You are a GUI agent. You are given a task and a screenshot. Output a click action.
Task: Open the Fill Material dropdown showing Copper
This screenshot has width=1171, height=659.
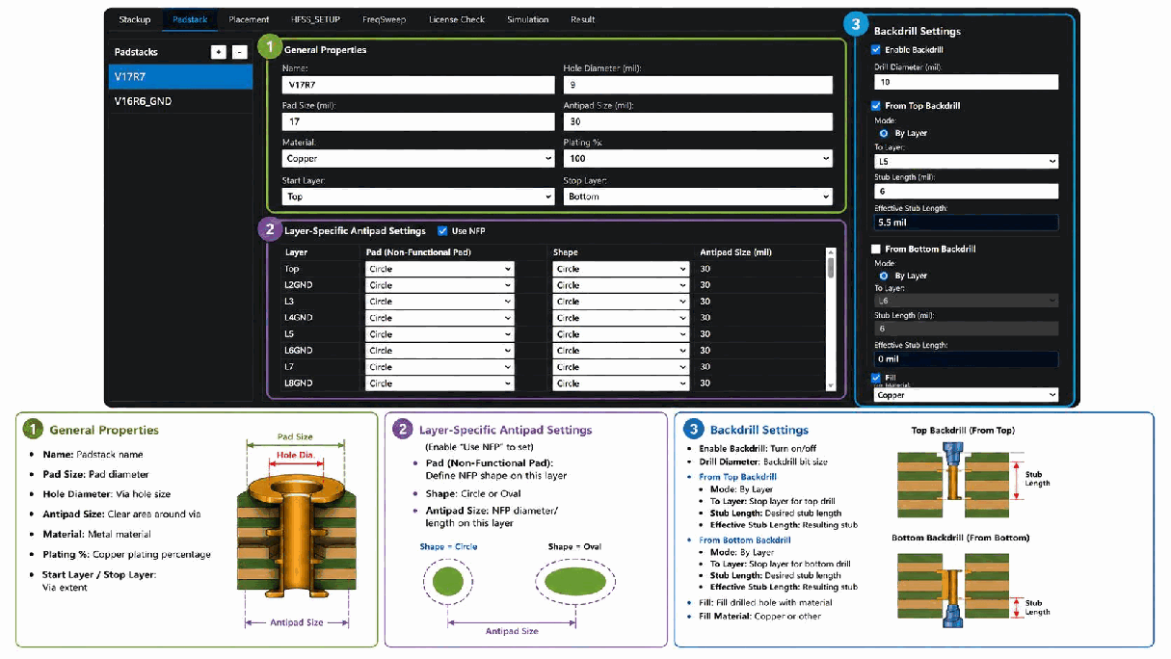[966, 395]
